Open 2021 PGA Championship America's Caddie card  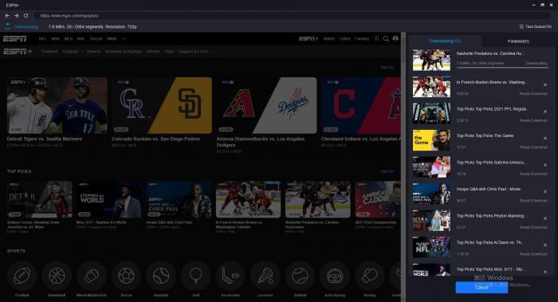(378, 199)
